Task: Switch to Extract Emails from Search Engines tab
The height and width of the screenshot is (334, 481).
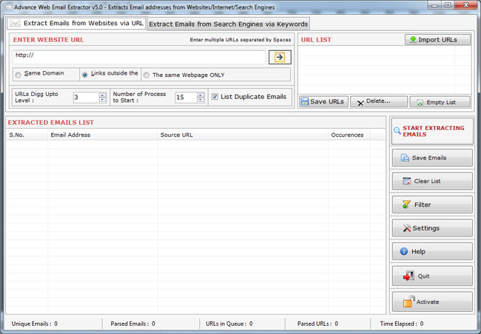Action: [228, 24]
